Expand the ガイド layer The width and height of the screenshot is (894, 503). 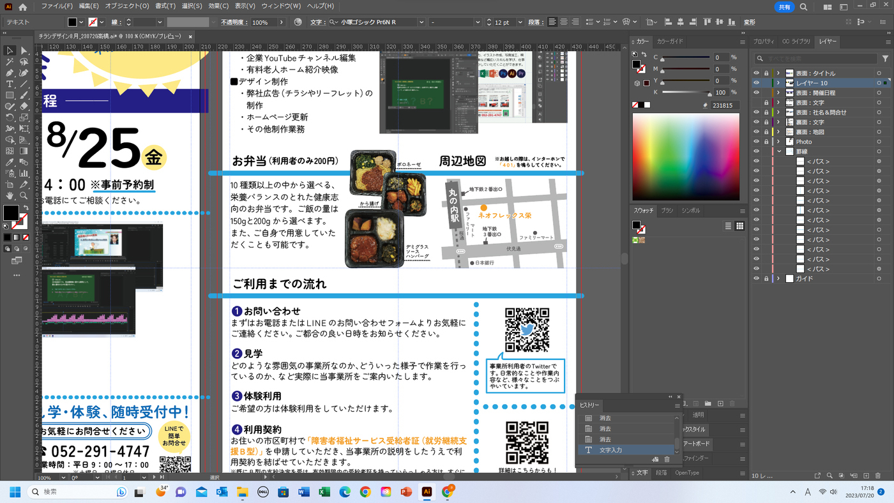[778, 279]
